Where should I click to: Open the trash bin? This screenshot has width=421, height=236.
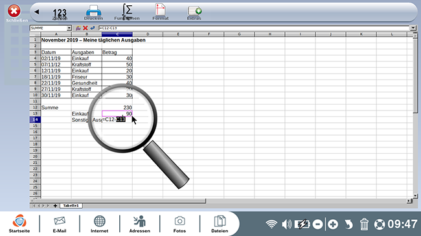tap(364, 224)
